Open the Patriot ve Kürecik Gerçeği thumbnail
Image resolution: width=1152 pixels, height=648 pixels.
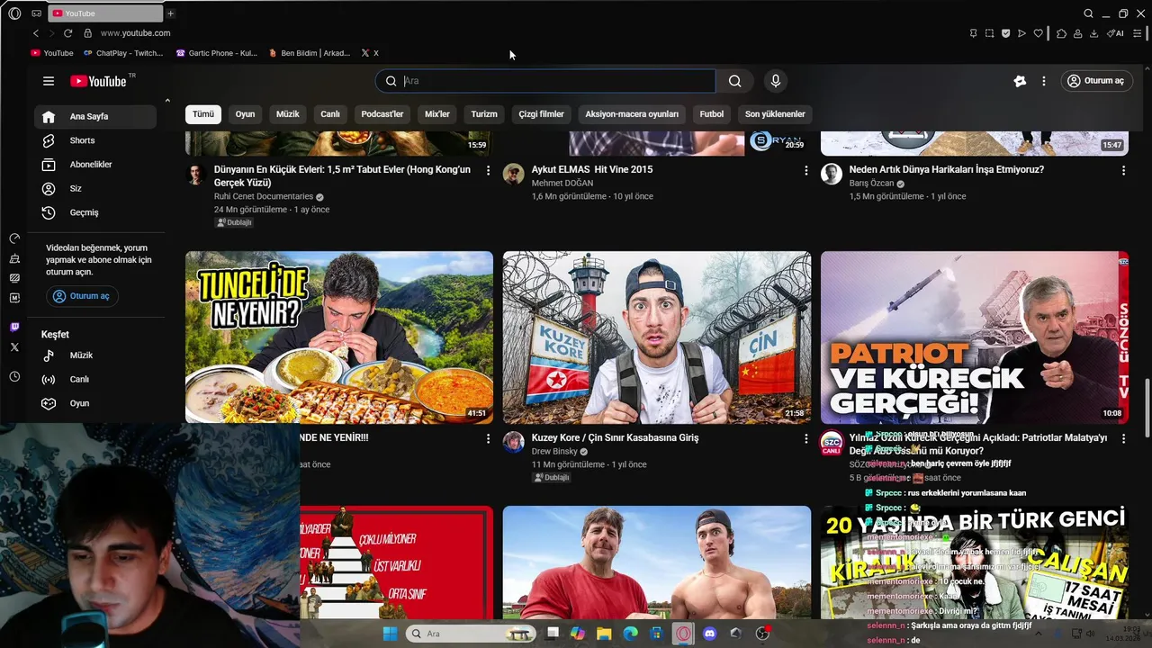pos(975,337)
